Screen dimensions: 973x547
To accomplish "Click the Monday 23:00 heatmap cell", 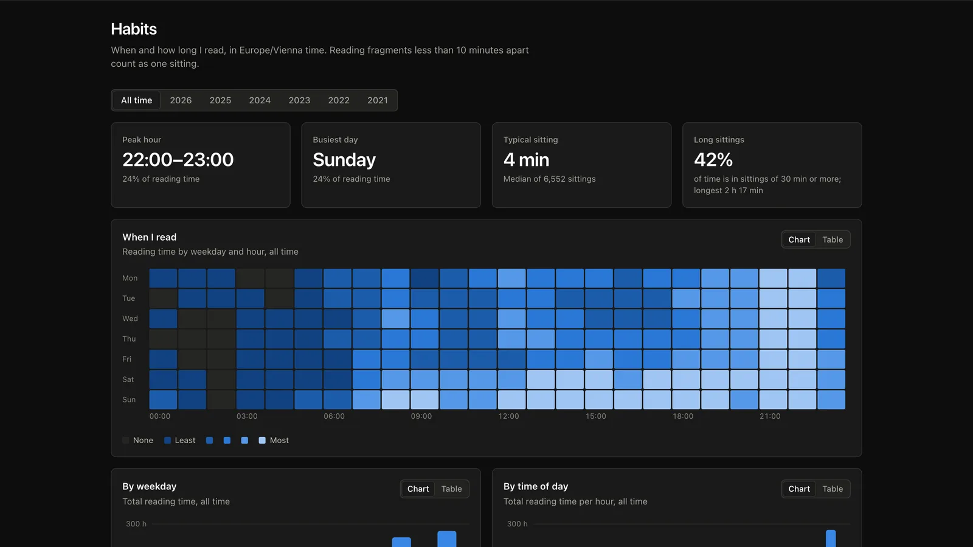I will 831,278.
